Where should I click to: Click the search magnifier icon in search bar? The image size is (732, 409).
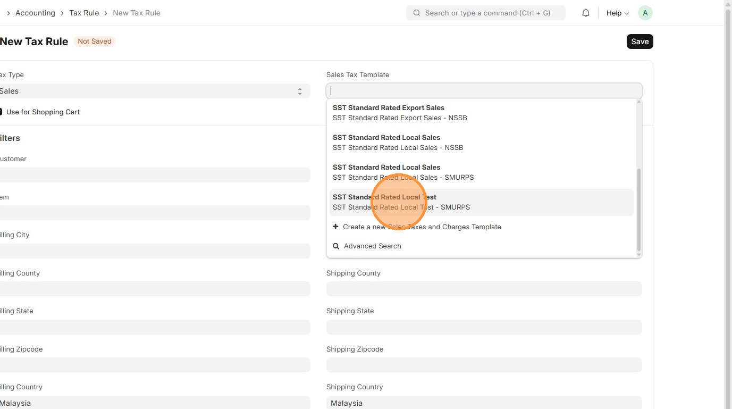pos(416,13)
